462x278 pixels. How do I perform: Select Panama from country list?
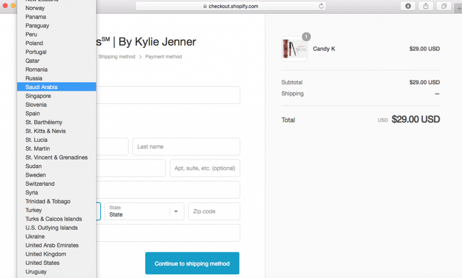56,17
